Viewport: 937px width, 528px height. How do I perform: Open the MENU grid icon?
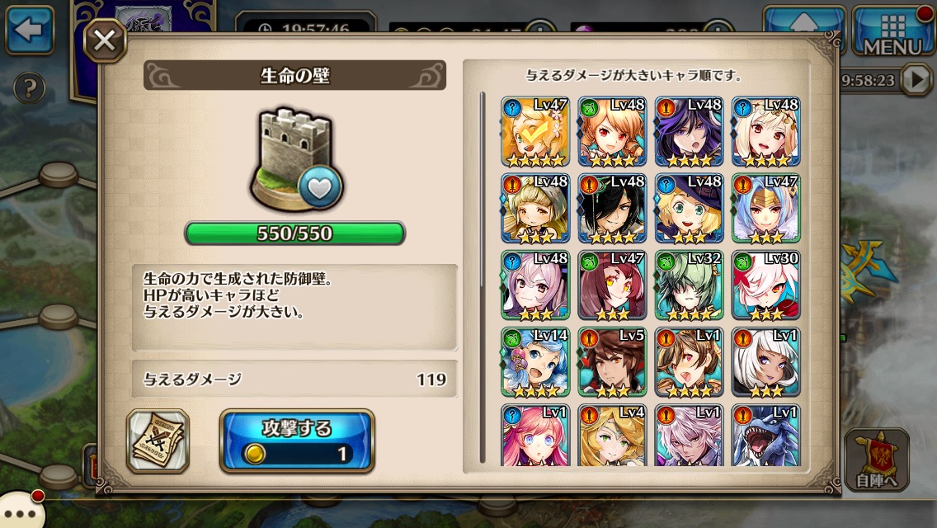point(892,31)
